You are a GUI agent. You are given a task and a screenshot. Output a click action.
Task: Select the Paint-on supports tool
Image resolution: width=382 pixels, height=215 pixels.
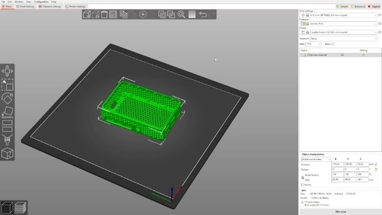pos(7,140)
